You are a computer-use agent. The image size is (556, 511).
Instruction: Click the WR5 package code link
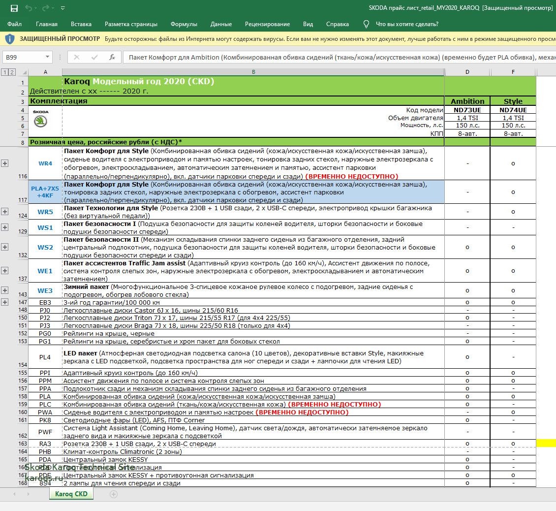[45, 212]
